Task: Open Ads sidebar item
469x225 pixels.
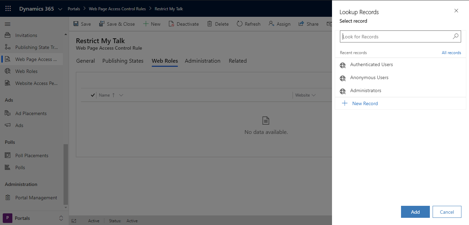Action: point(32,125)
